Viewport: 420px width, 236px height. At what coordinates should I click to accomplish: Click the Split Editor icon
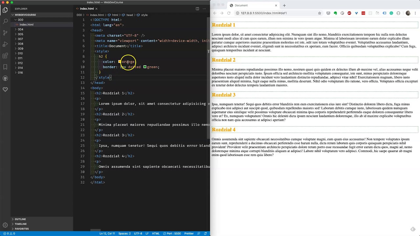197,9
